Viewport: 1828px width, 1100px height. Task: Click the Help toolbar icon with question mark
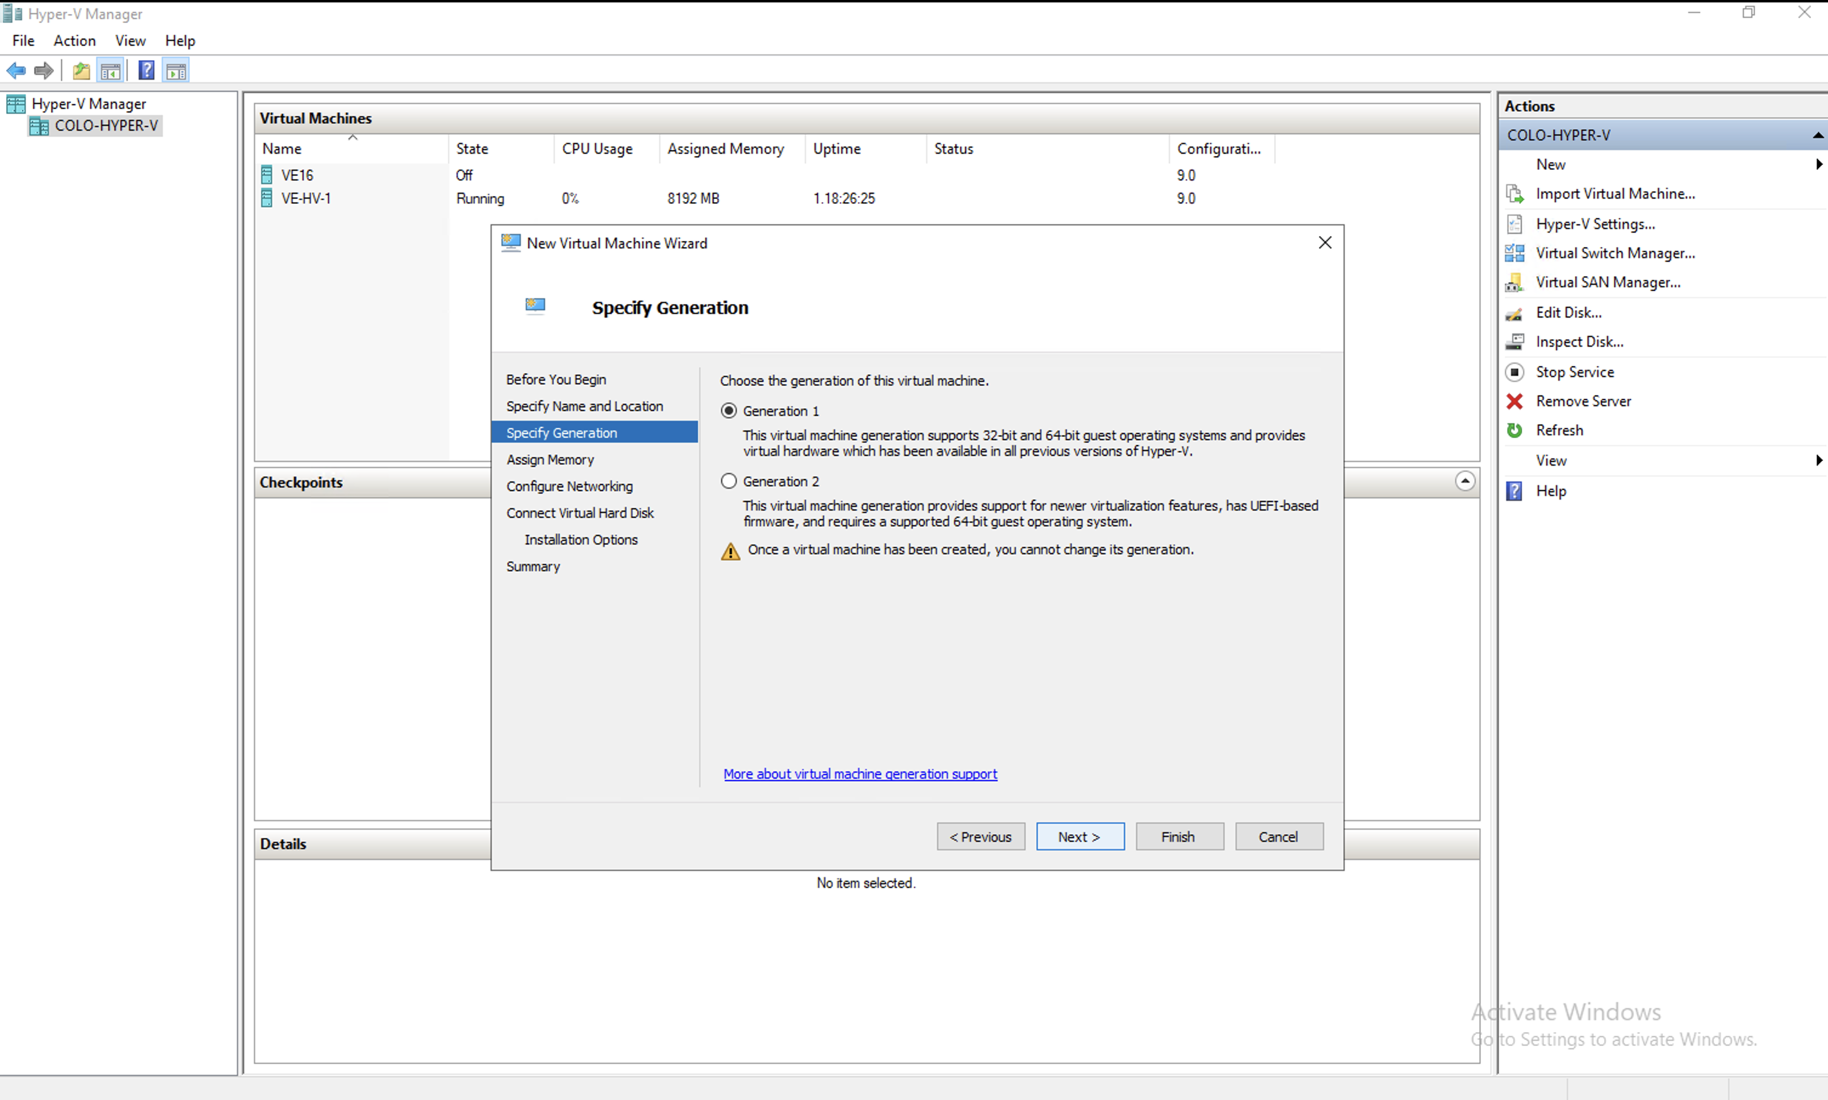(x=147, y=70)
